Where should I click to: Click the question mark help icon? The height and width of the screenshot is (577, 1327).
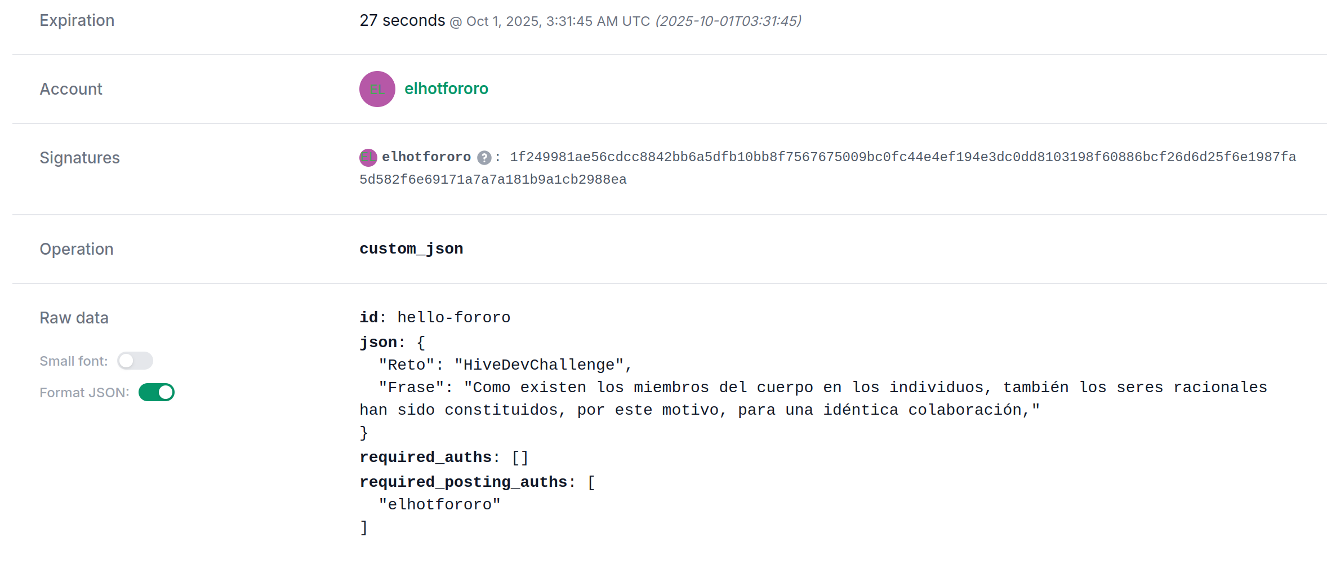tap(484, 158)
